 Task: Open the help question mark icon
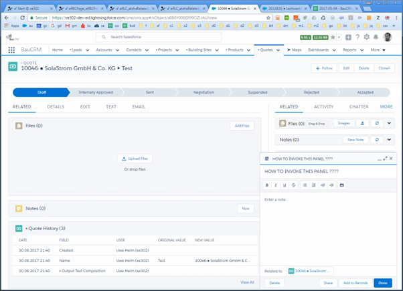(357, 37)
